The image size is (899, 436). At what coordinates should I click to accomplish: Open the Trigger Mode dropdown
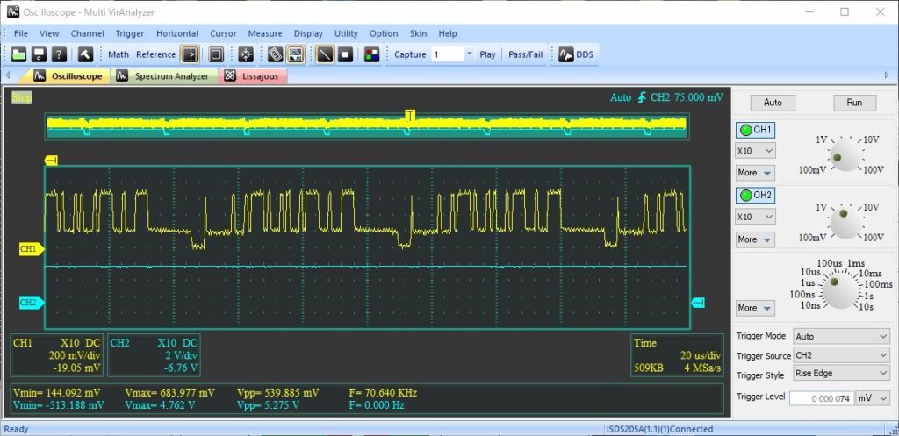[841, 336]
